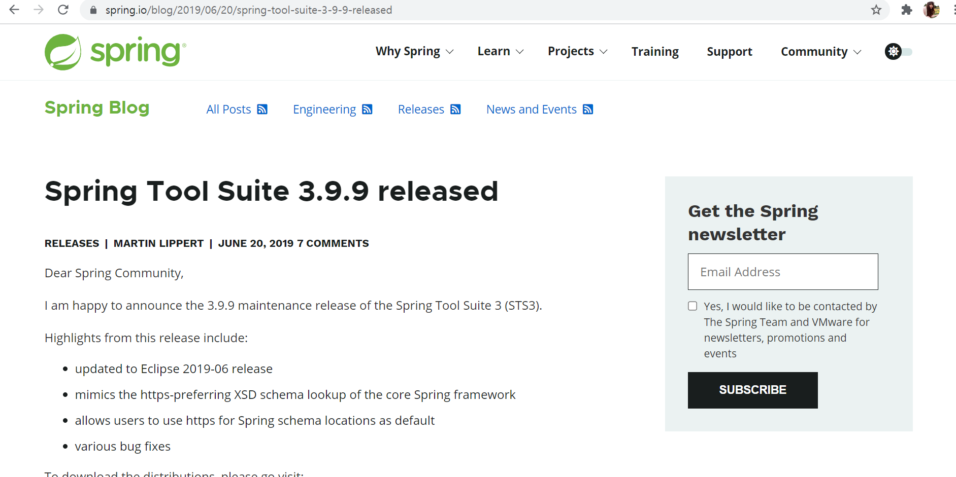The height and width of the screenshot is (477, 956).
Task: Click the 'allows users to use https' bullet
Action: [x=255, y=421]
